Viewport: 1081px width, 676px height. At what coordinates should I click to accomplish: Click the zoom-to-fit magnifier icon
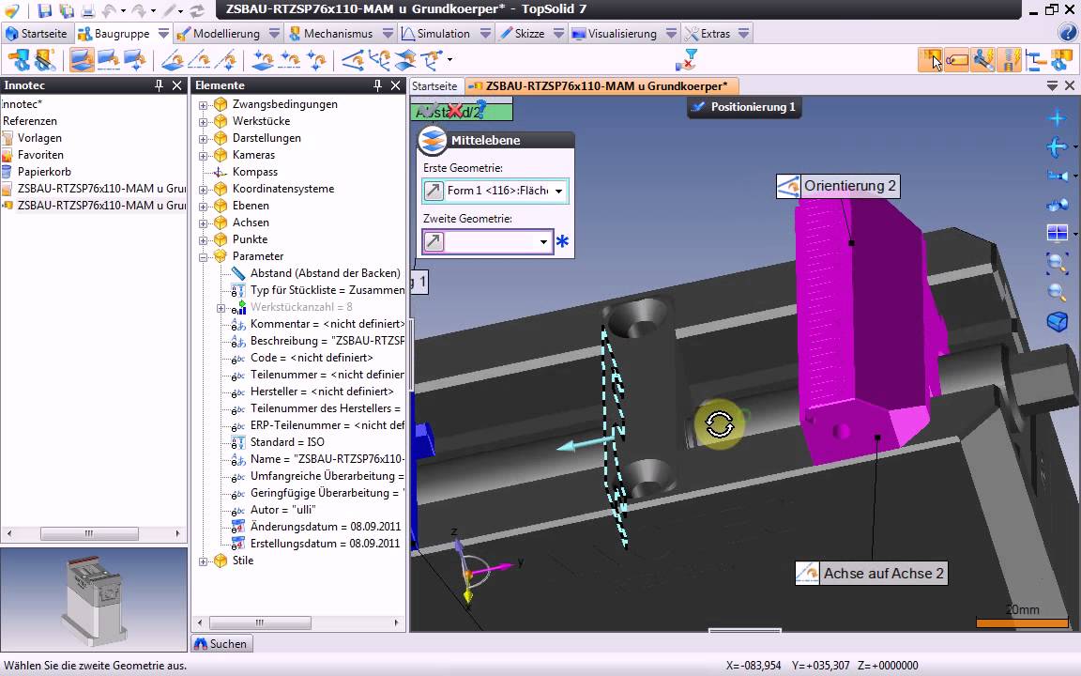point(1057,263)
